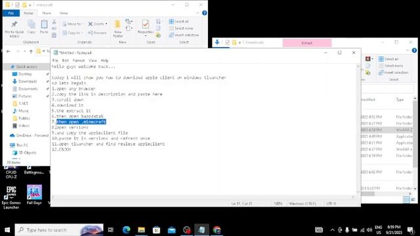Show hidden tray icons chevron
Viewport: 420px width, 236px height.
(x=333, y=230)
